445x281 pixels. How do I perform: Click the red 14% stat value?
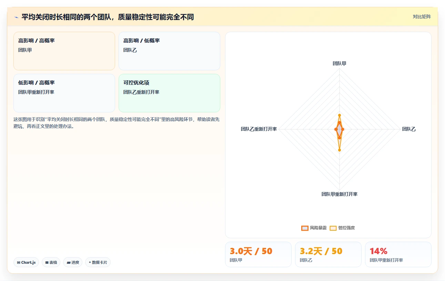(x=378, y=251)
